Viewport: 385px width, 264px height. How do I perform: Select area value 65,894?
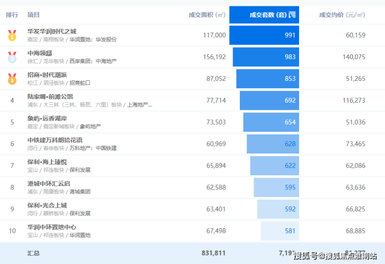click(x=216, y=166)
